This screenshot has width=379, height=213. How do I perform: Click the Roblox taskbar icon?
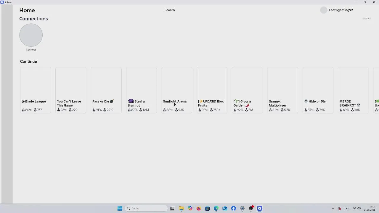tap(260, 208)
